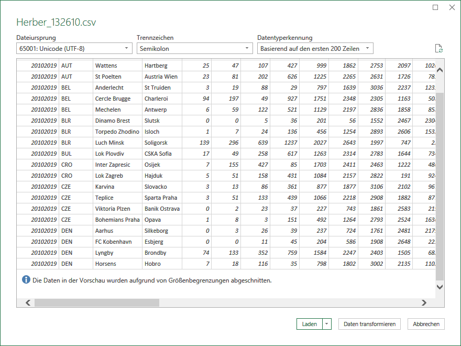
Task: Close the Herber_132610.csv dialog
Action: [452, 7]
